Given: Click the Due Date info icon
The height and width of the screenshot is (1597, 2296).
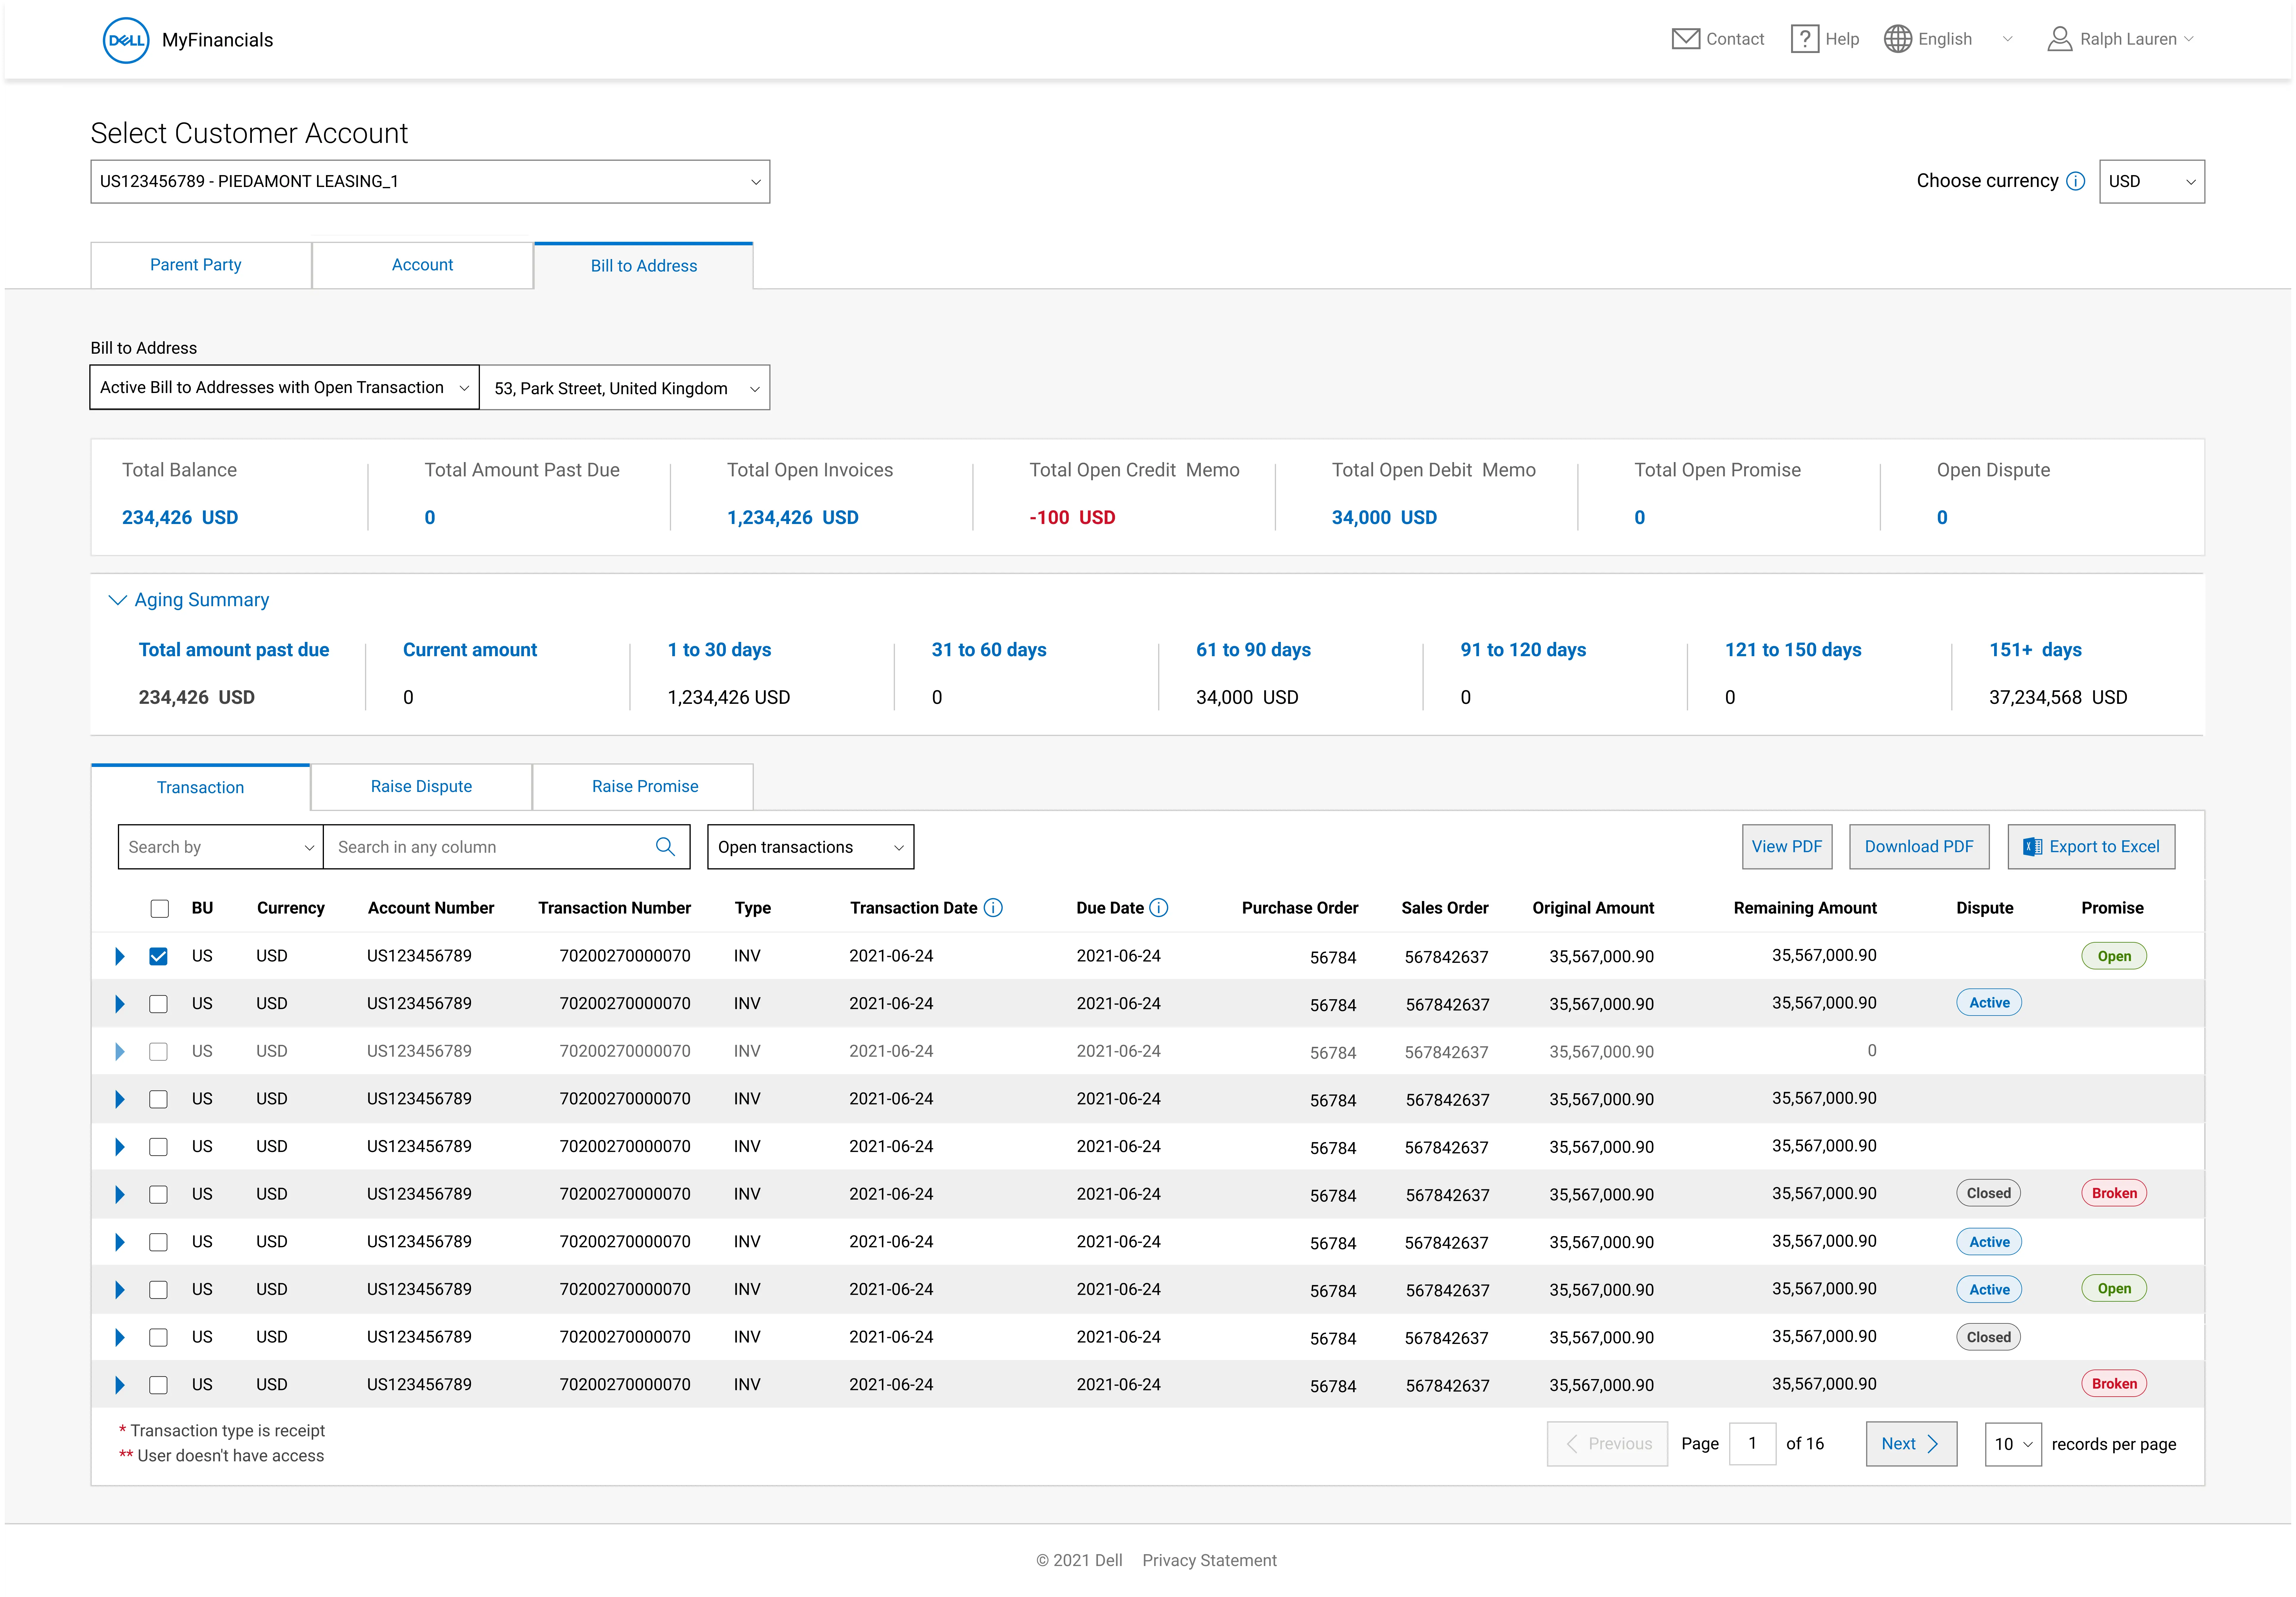Looking at the screenshot, I should (x=1158, y=908).
